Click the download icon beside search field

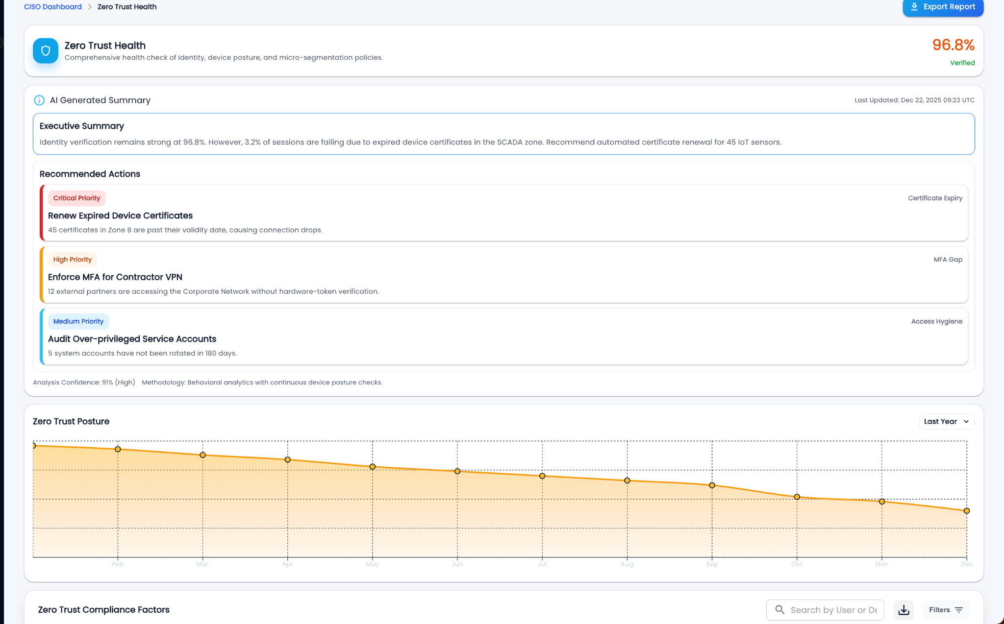904,610
